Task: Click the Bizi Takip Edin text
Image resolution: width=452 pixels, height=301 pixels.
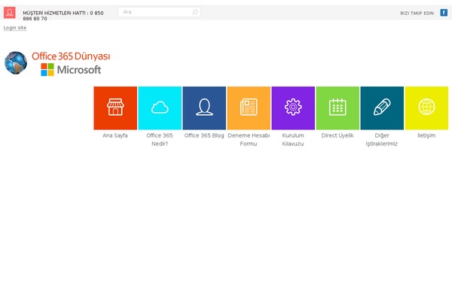Action: (x=417, y=14)
